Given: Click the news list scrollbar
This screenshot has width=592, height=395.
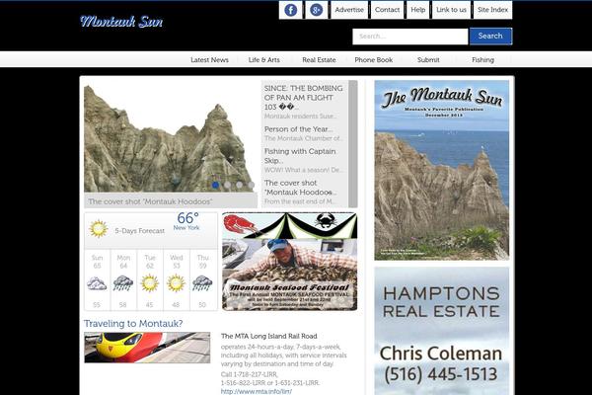Looking at the screenshot, I should coord(353,143).
